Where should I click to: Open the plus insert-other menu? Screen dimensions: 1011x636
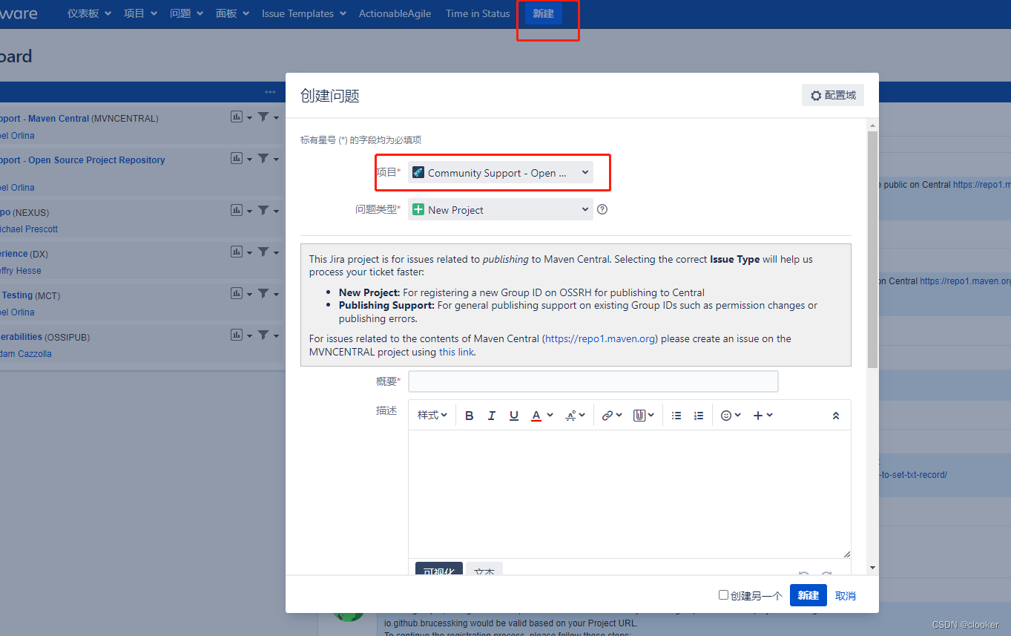763,416
